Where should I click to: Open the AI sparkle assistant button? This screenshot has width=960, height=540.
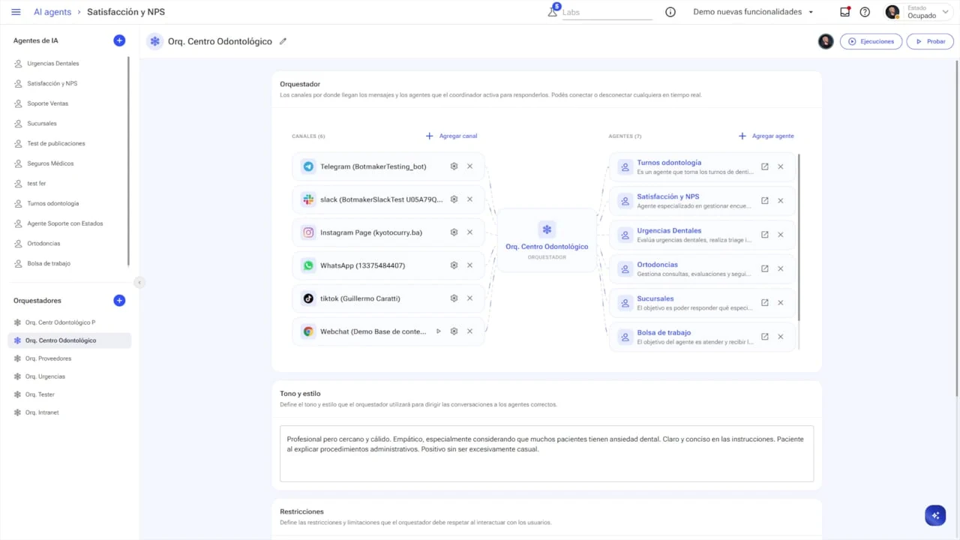click(x=935, y=515)
